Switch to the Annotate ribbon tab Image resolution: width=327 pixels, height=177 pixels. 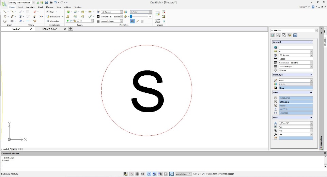click(30, 7)
